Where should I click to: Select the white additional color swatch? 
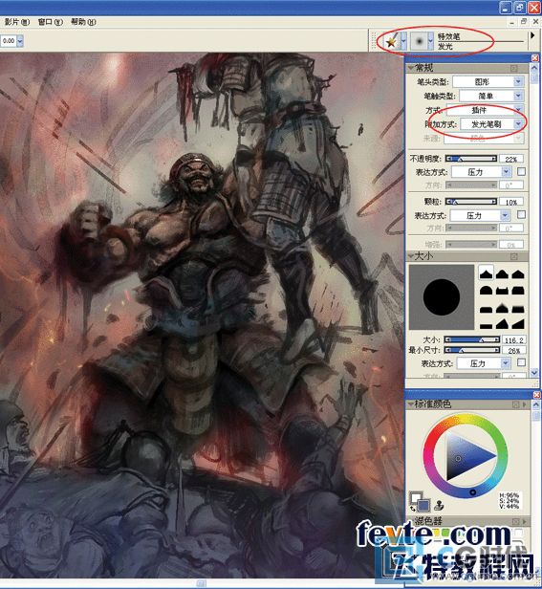click(415, 498)
